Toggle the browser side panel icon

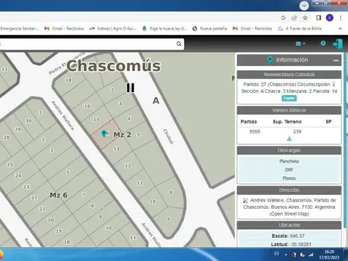tap(318, 17)
